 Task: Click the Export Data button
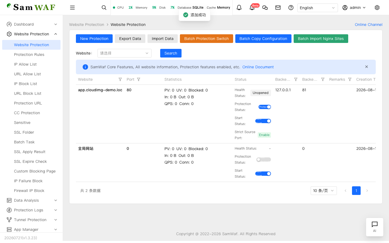click(130, 39)
